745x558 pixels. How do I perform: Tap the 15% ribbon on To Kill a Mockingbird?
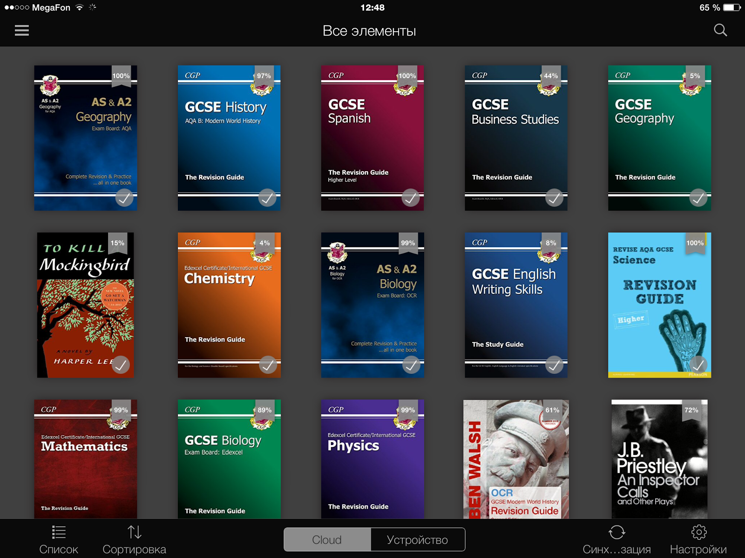point(117,243)
